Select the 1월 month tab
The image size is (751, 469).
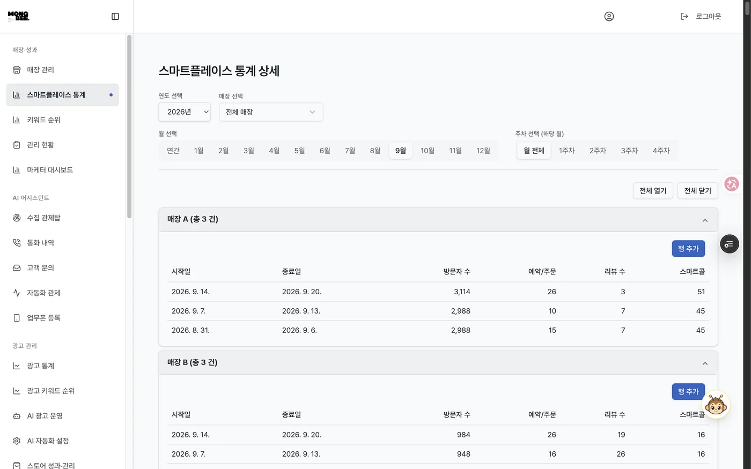[x=198, y=151]
